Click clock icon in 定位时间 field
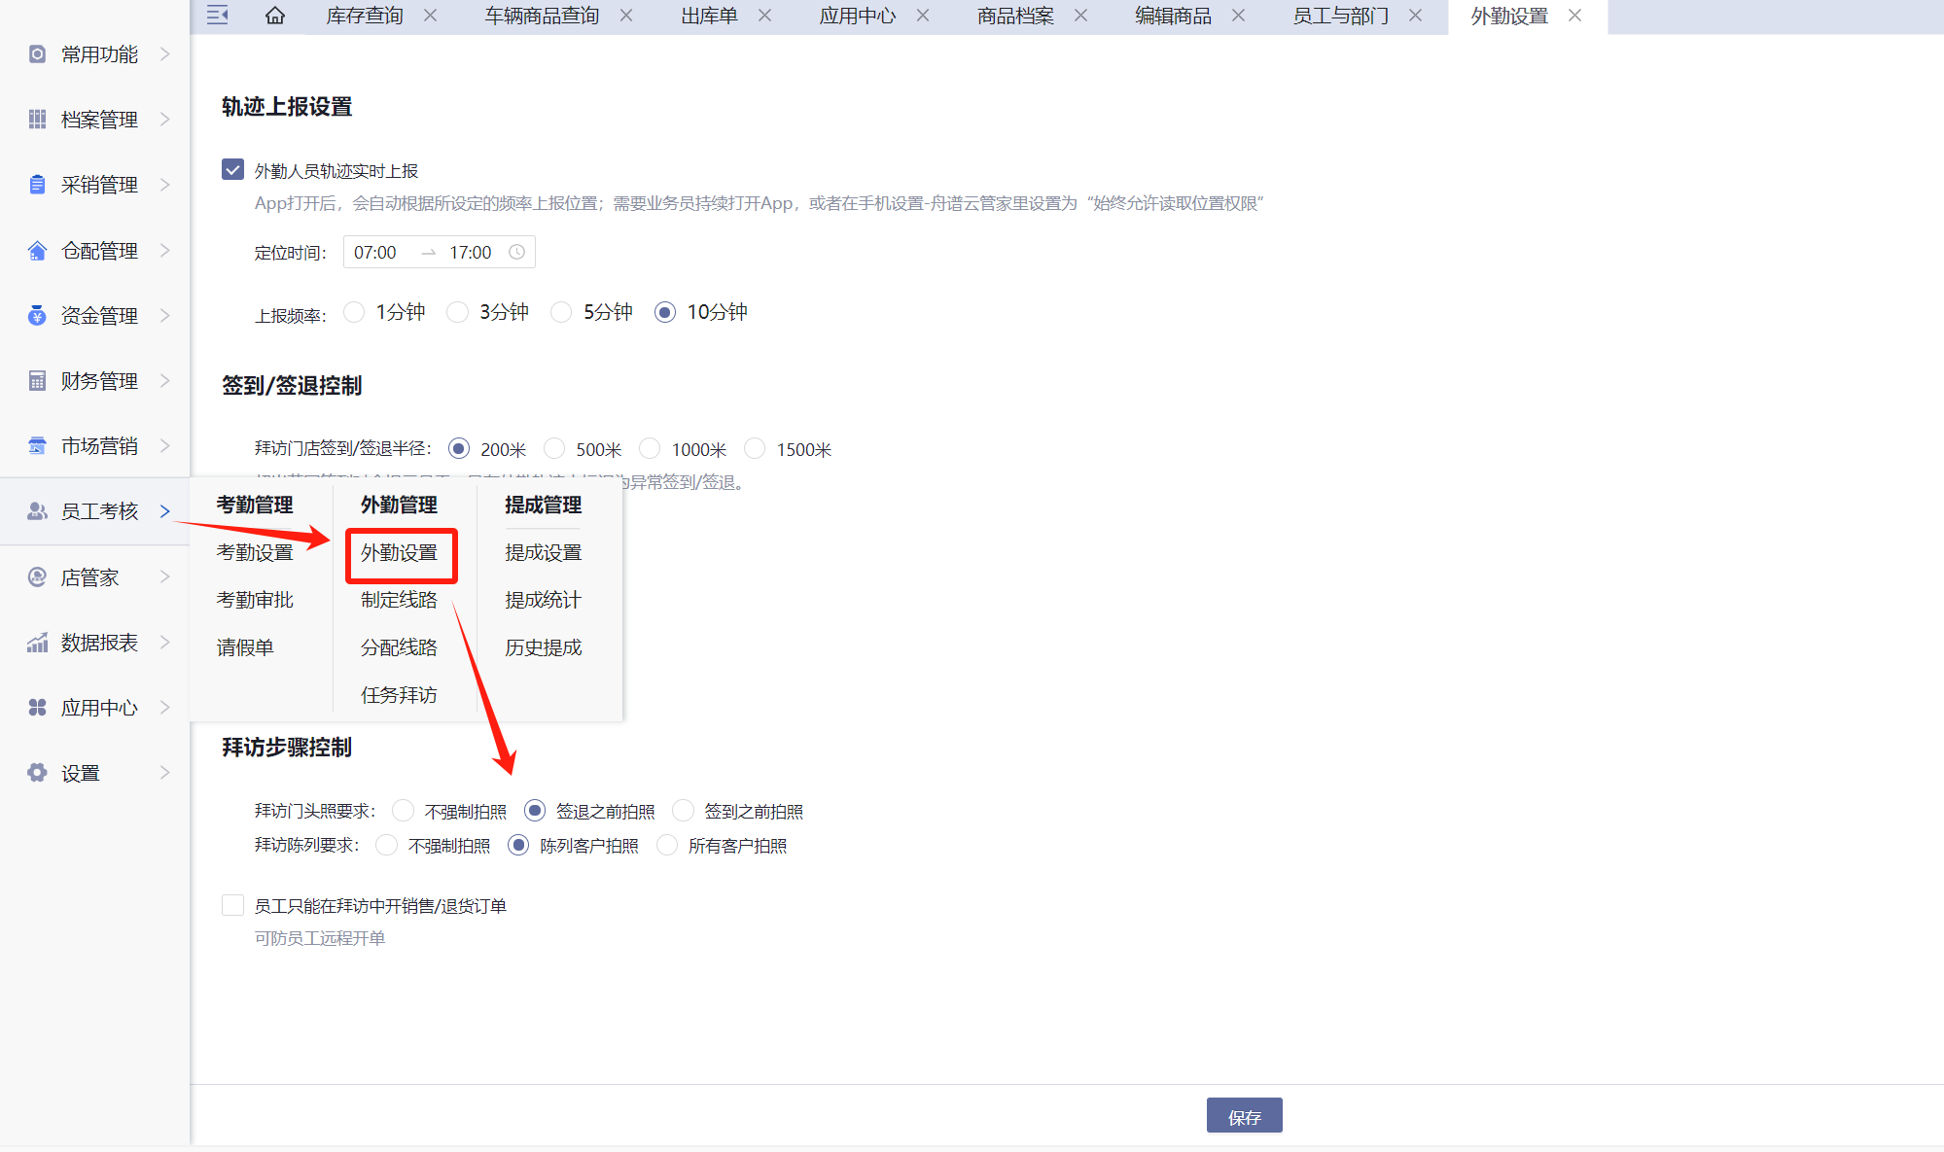Screen dimensions: 1944x1152 point(517,253)
